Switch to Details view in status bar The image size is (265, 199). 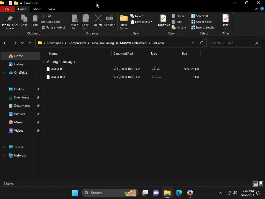click(x=255, y=184)
